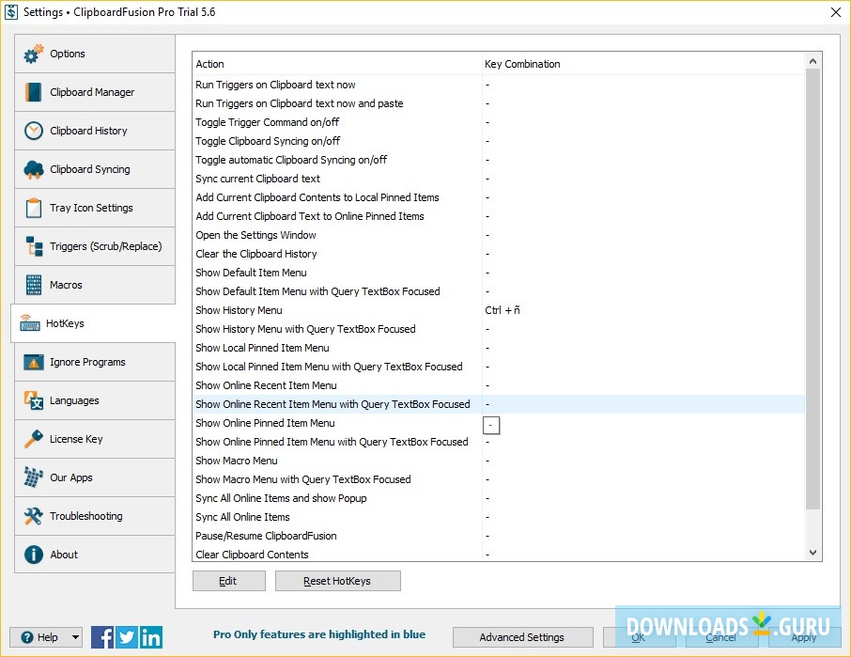Open the Options tab label
This screenshot has height=657, width=851.
tap(68, 54)
